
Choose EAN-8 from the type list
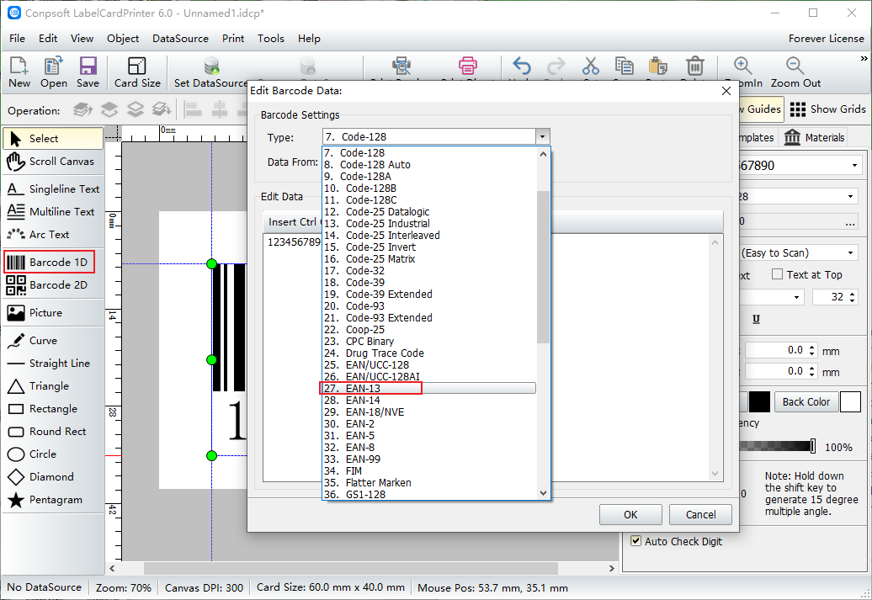pos(430,447)
